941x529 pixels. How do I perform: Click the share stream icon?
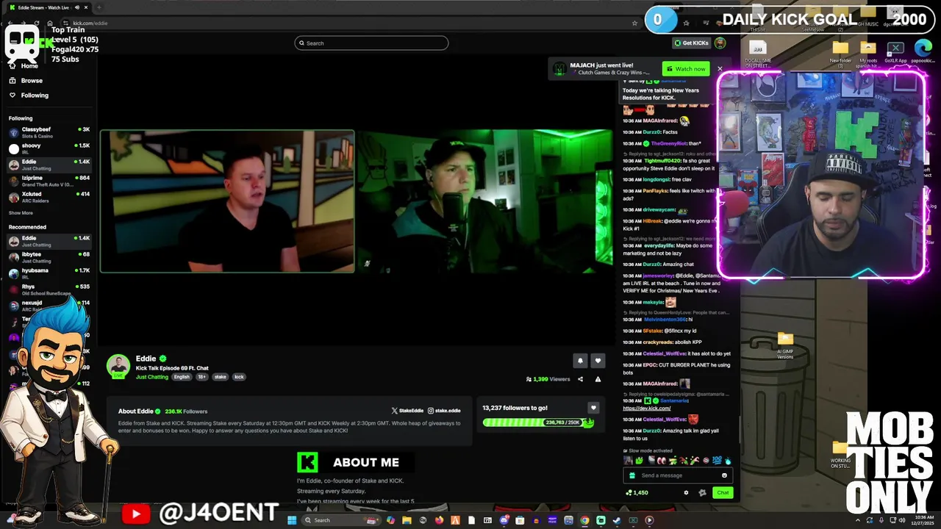pos(580,379)
